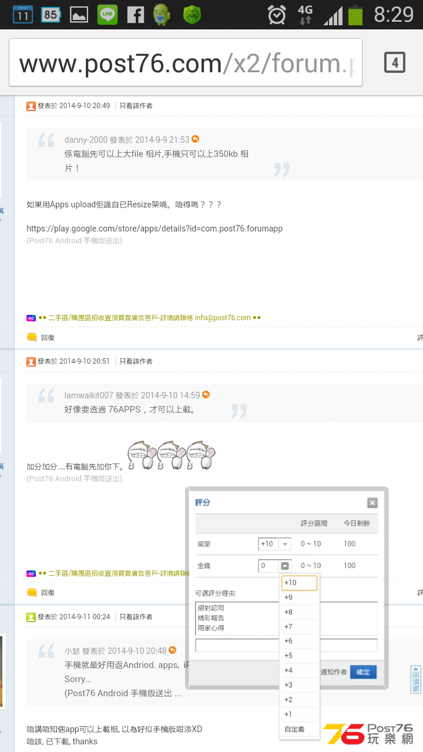Close the 評分 rating dialog
The width and height of the screenshot is (423, 752).
tap(372, 503)
